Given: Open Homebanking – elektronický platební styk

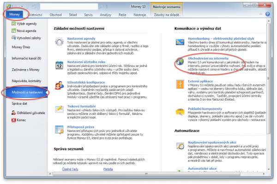Looking at the screenshot, I should (221, 38).
